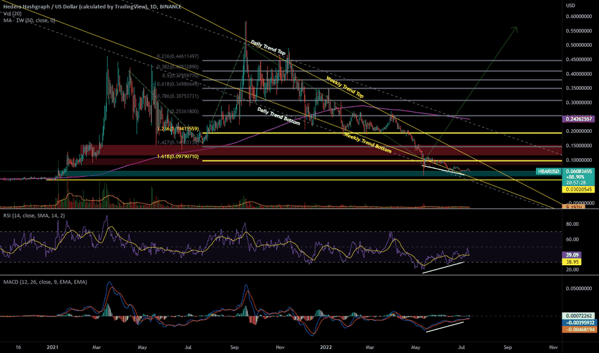Click the 16 date label on time axis
599x353 pixels.
tap(18, 347)
